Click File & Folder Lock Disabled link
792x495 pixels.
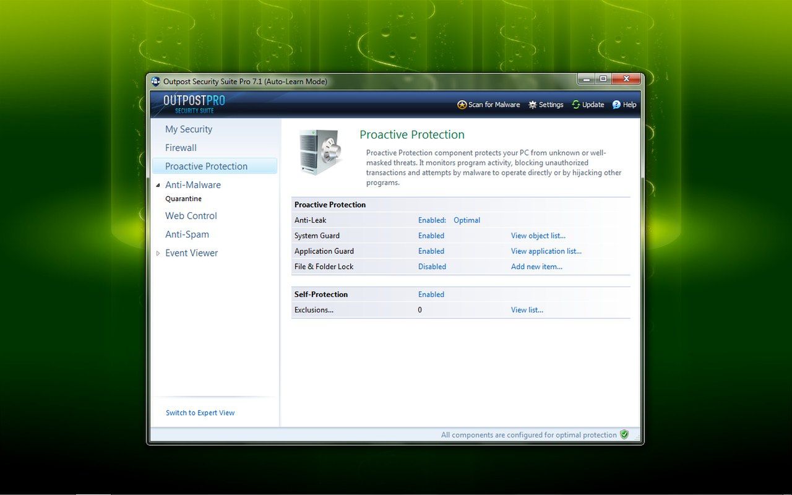(432, 267)
